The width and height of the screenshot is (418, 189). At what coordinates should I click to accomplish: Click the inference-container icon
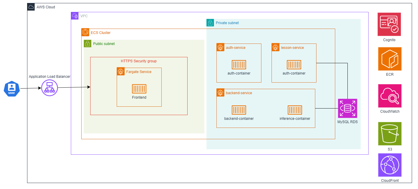[x=295, y=110]
